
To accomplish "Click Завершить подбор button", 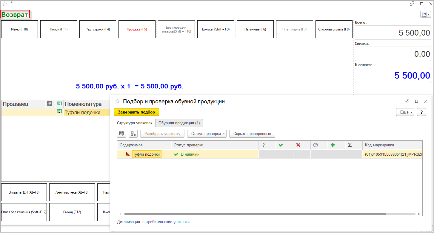I will click(x=136, y=112).
